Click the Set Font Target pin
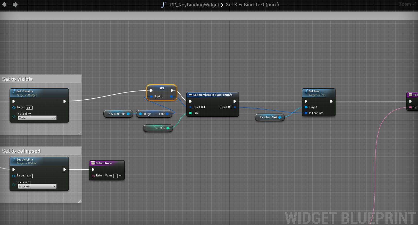Image resolution: width=418 pixels, height=225 pixels. tap(306, 107)
